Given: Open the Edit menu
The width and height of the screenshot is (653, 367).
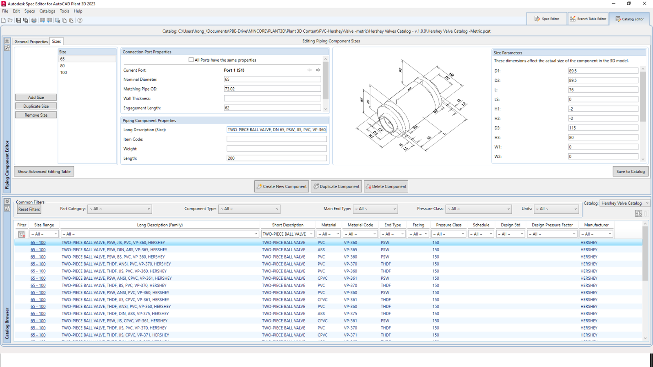Looking at the screenshot, I should 16,11.
